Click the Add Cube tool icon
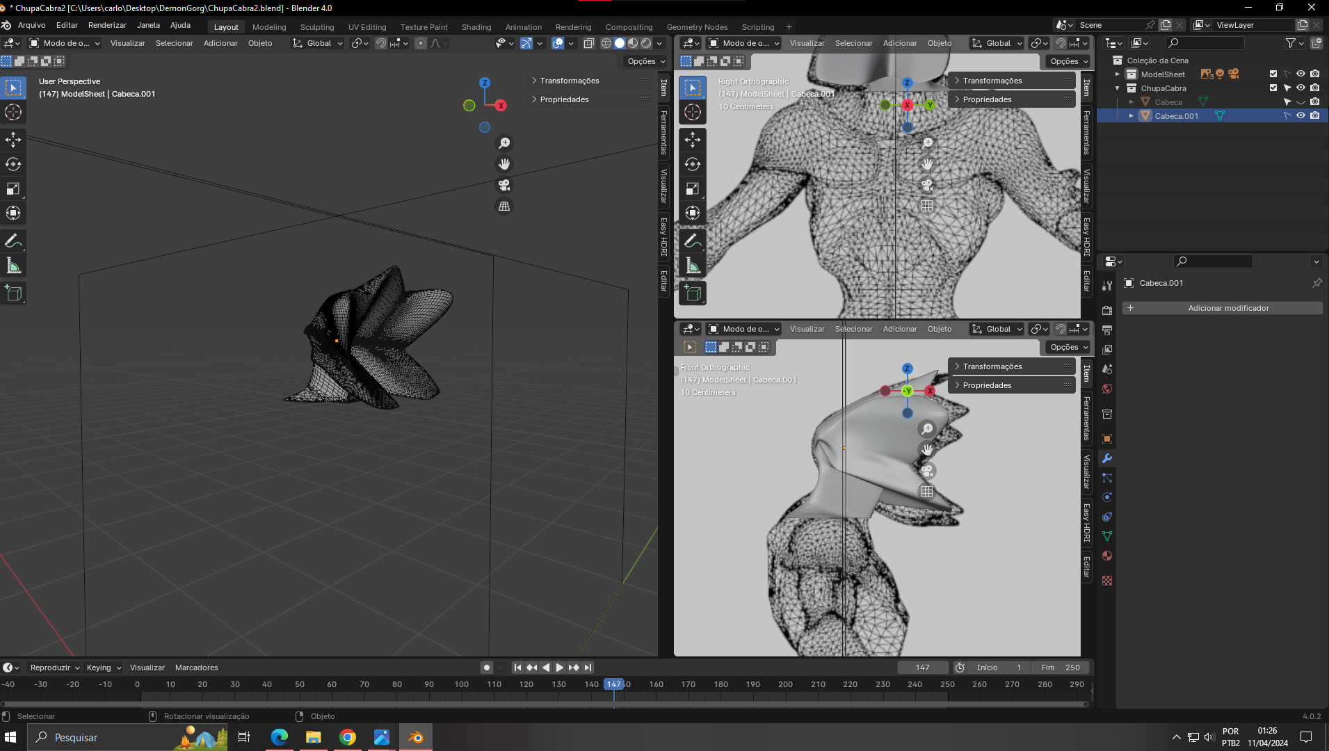This screenshot has width=1329, height=751. pyautogui.click(x=13, y=293)
